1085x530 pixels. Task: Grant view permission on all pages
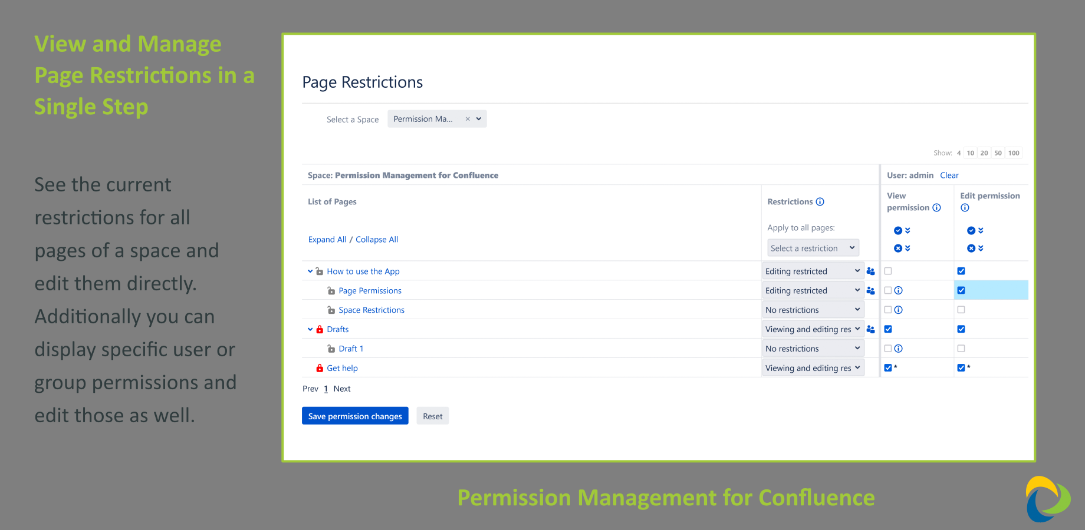(x=902, y=230)
